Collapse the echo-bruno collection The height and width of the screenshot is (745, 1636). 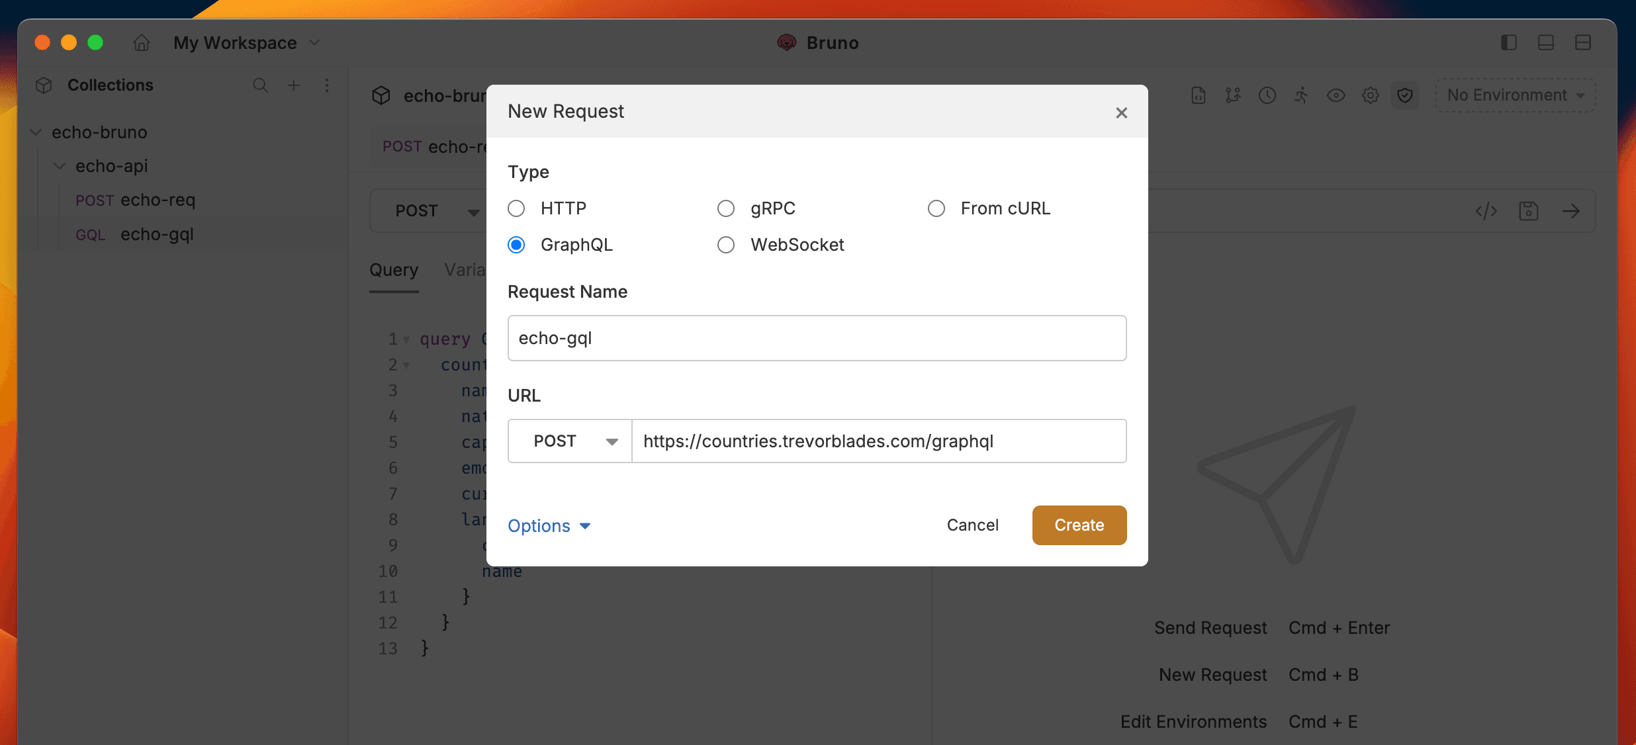35,132
